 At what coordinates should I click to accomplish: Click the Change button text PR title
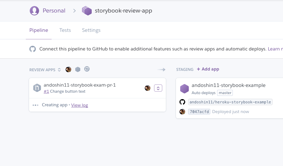pos(68,91)
